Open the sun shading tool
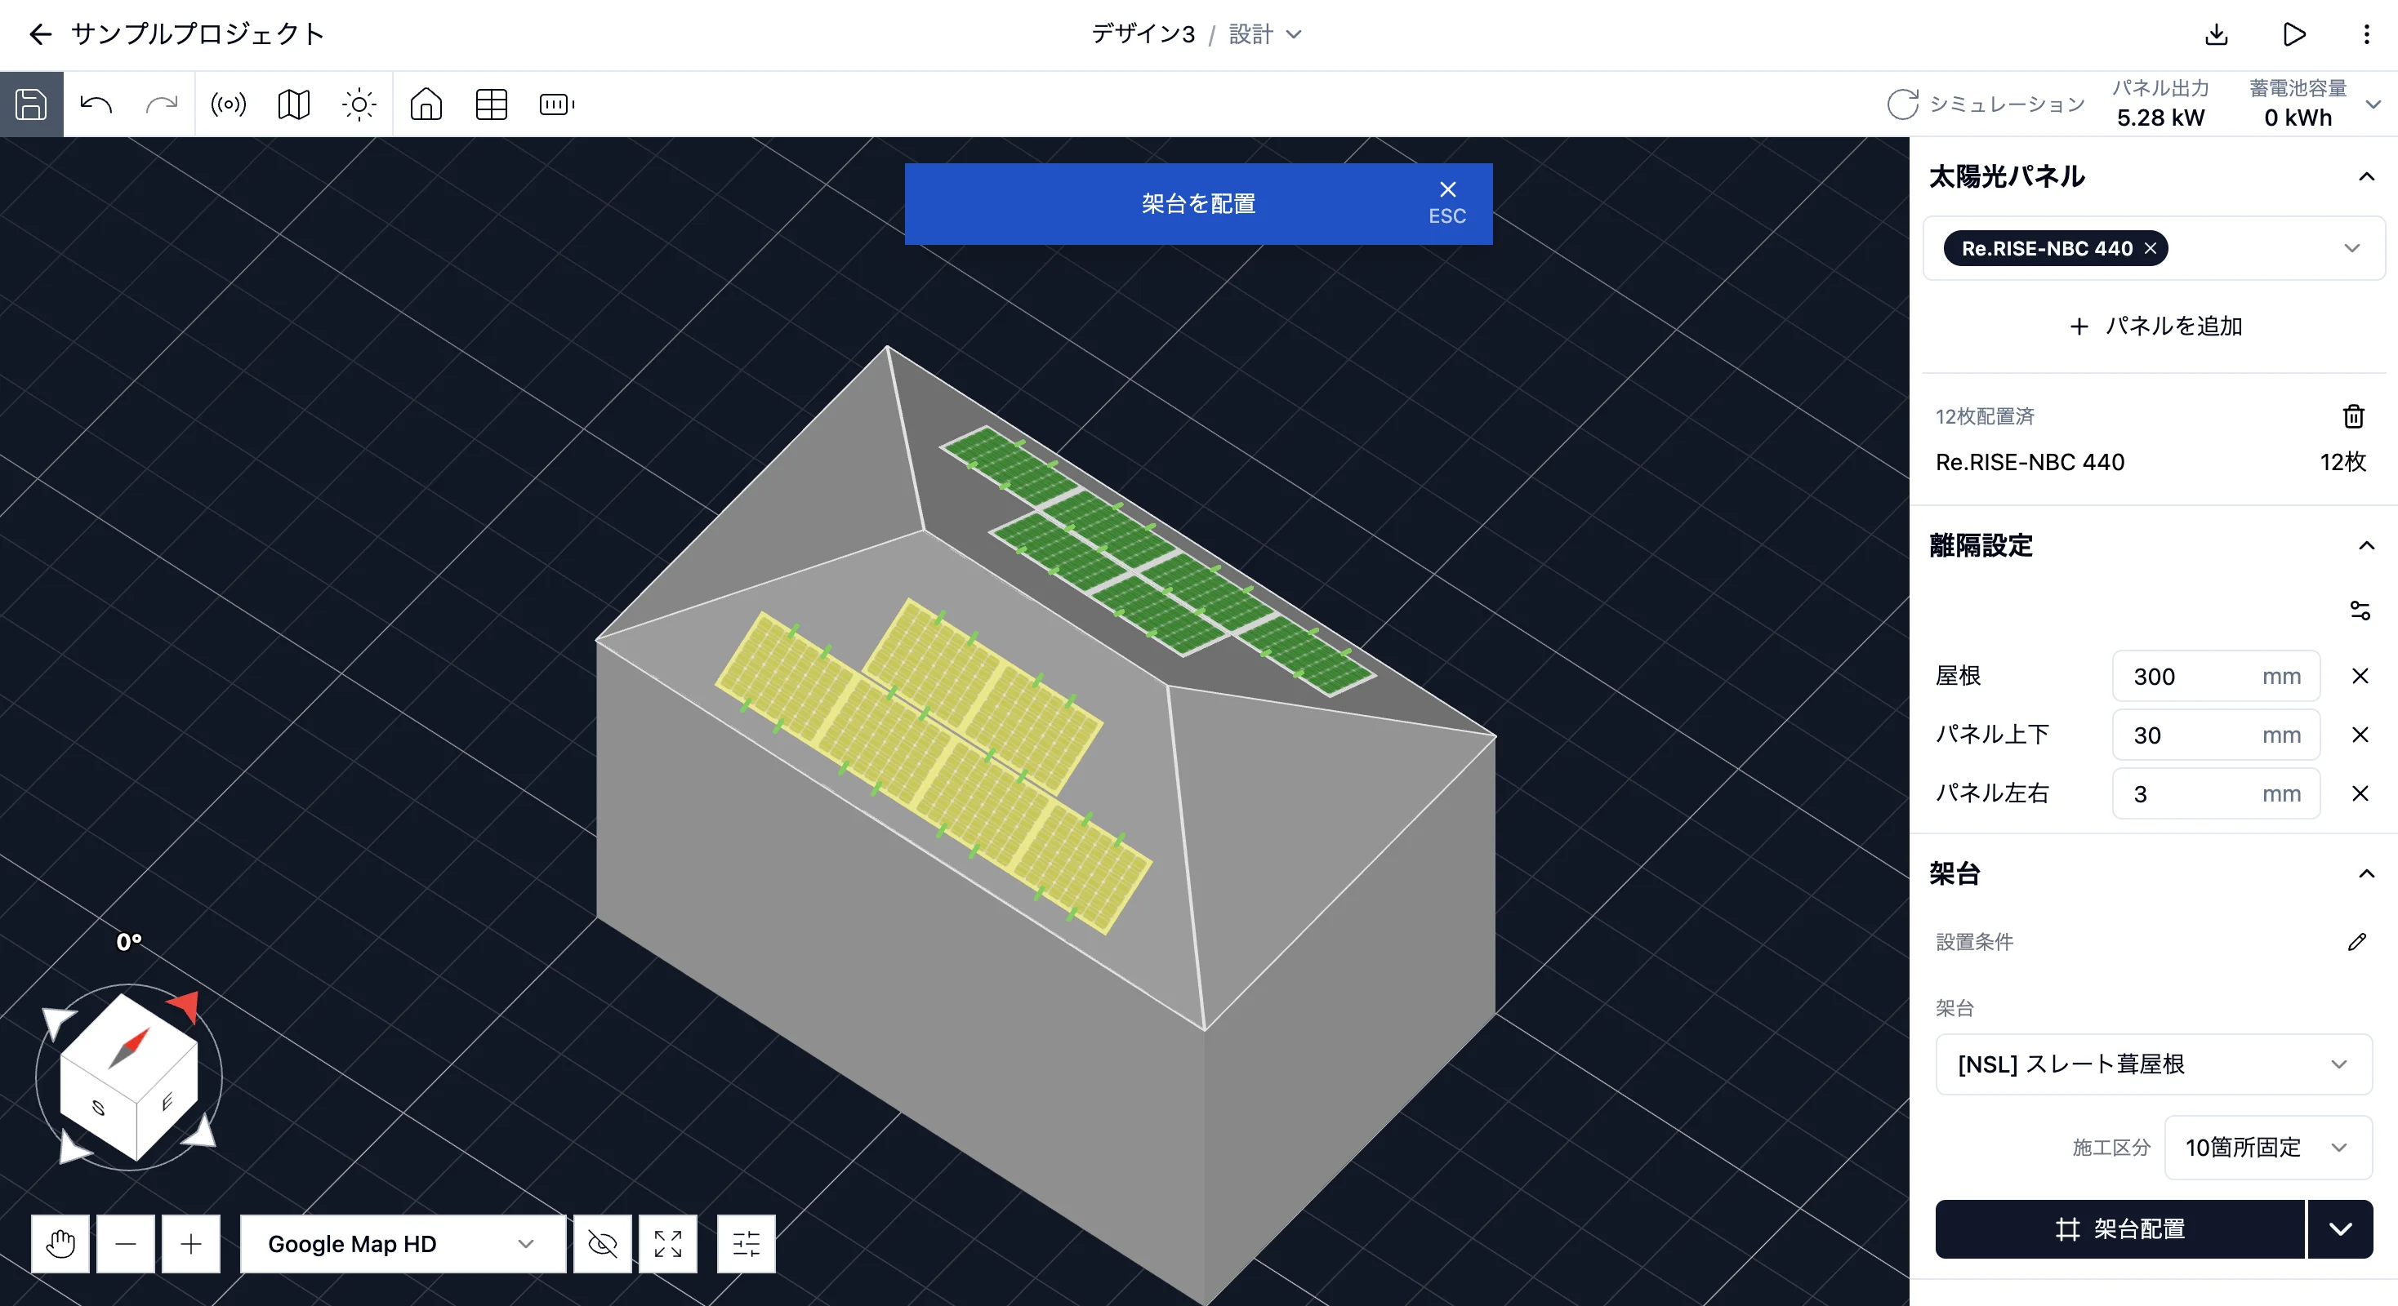This screenshot has width=2398, height=1306. 359,104
